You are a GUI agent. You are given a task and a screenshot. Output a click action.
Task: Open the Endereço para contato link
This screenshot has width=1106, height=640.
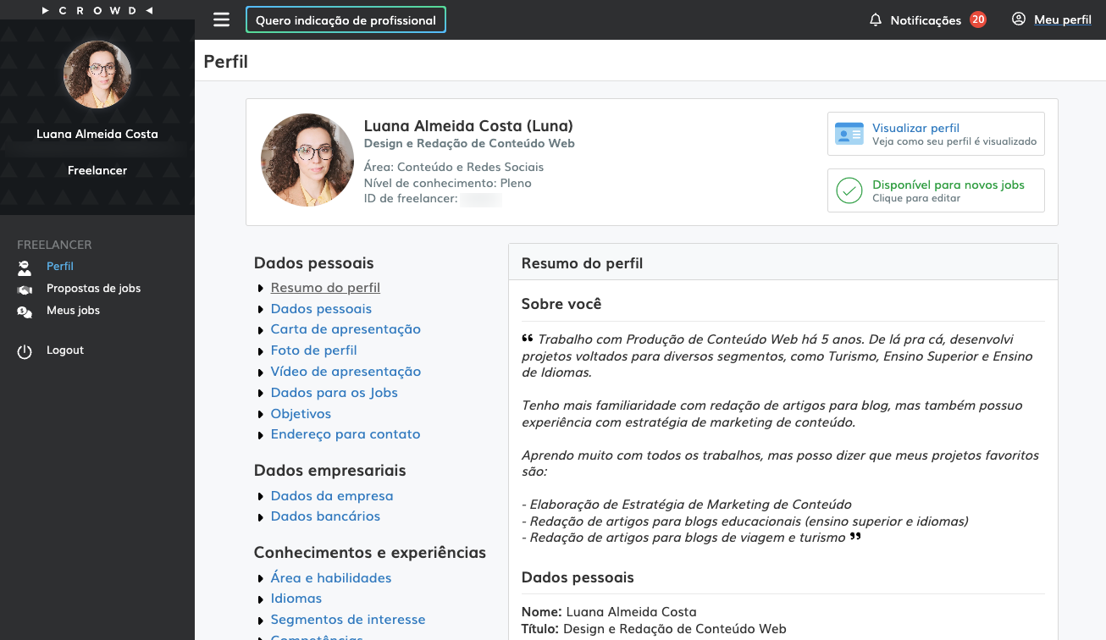point(346,434)
